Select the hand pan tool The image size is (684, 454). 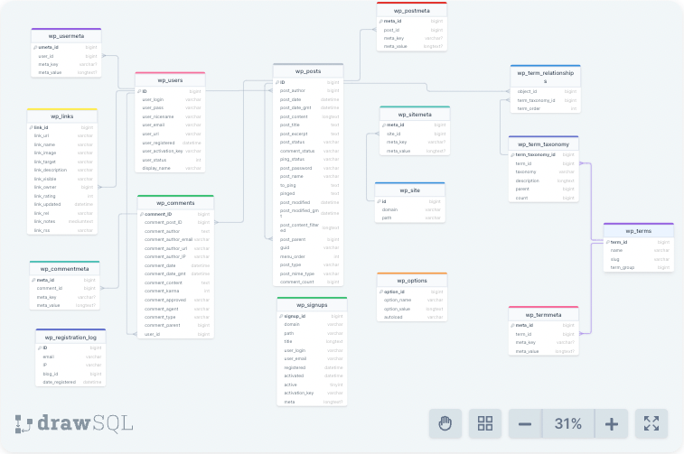click(445, 423)
